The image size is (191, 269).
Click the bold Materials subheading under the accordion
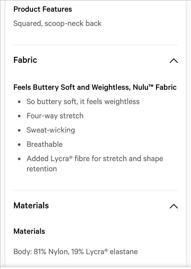(x=29, y=231)
